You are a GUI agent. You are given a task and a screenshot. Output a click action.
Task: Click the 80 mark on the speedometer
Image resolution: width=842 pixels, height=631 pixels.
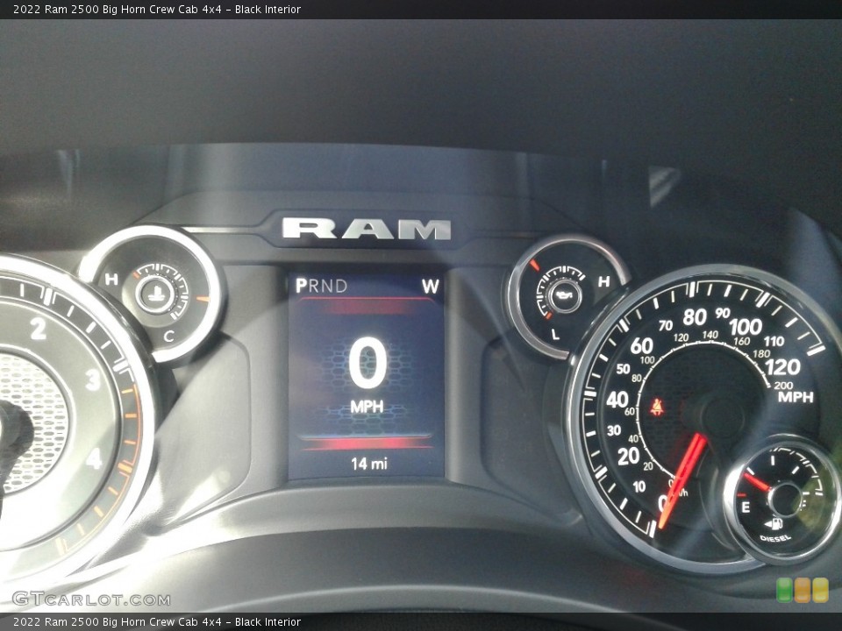(x=695, y=317)
